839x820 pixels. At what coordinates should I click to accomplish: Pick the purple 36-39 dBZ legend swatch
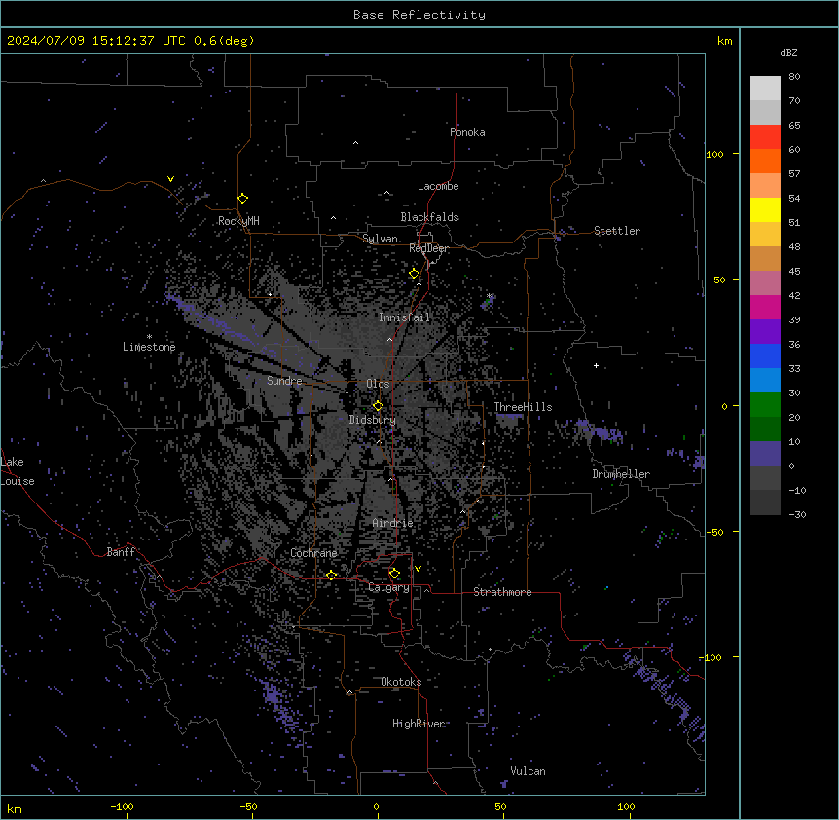[765, 332]
